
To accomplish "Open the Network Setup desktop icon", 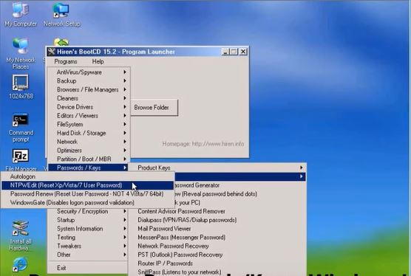I will (x=62, y=14).
